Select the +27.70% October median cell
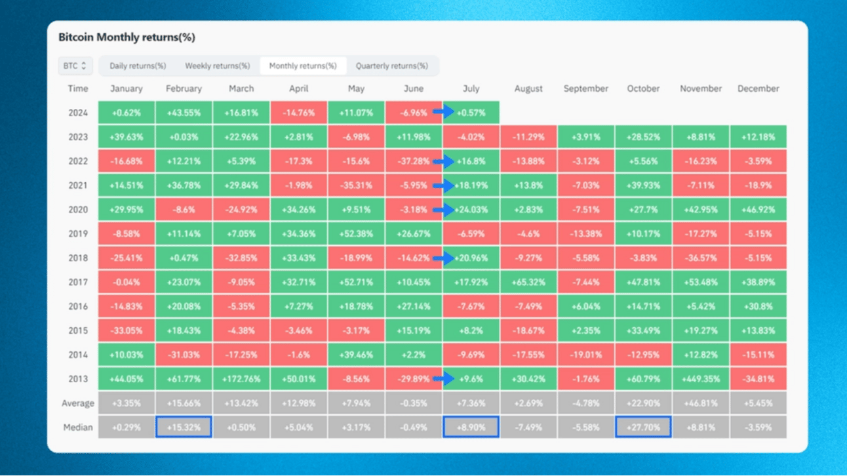 [x=643, y=427]
